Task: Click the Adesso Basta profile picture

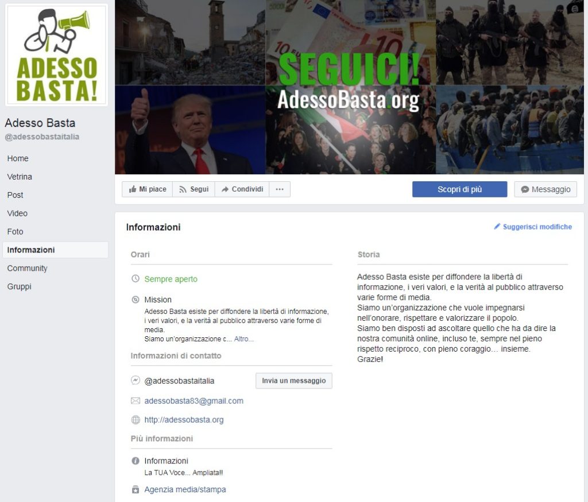Action: (x=57, y=55)
